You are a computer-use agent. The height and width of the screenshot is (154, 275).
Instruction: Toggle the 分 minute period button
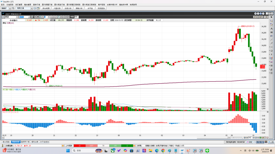[40, 17]
